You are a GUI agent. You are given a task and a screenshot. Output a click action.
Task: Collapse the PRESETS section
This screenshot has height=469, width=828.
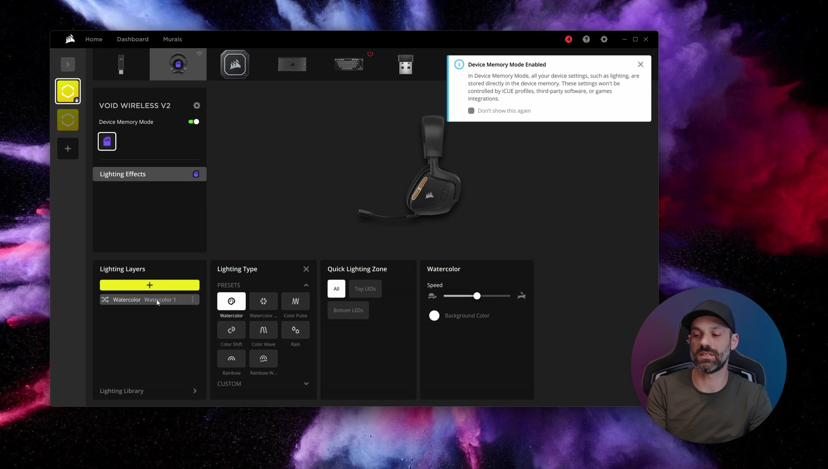306,285
